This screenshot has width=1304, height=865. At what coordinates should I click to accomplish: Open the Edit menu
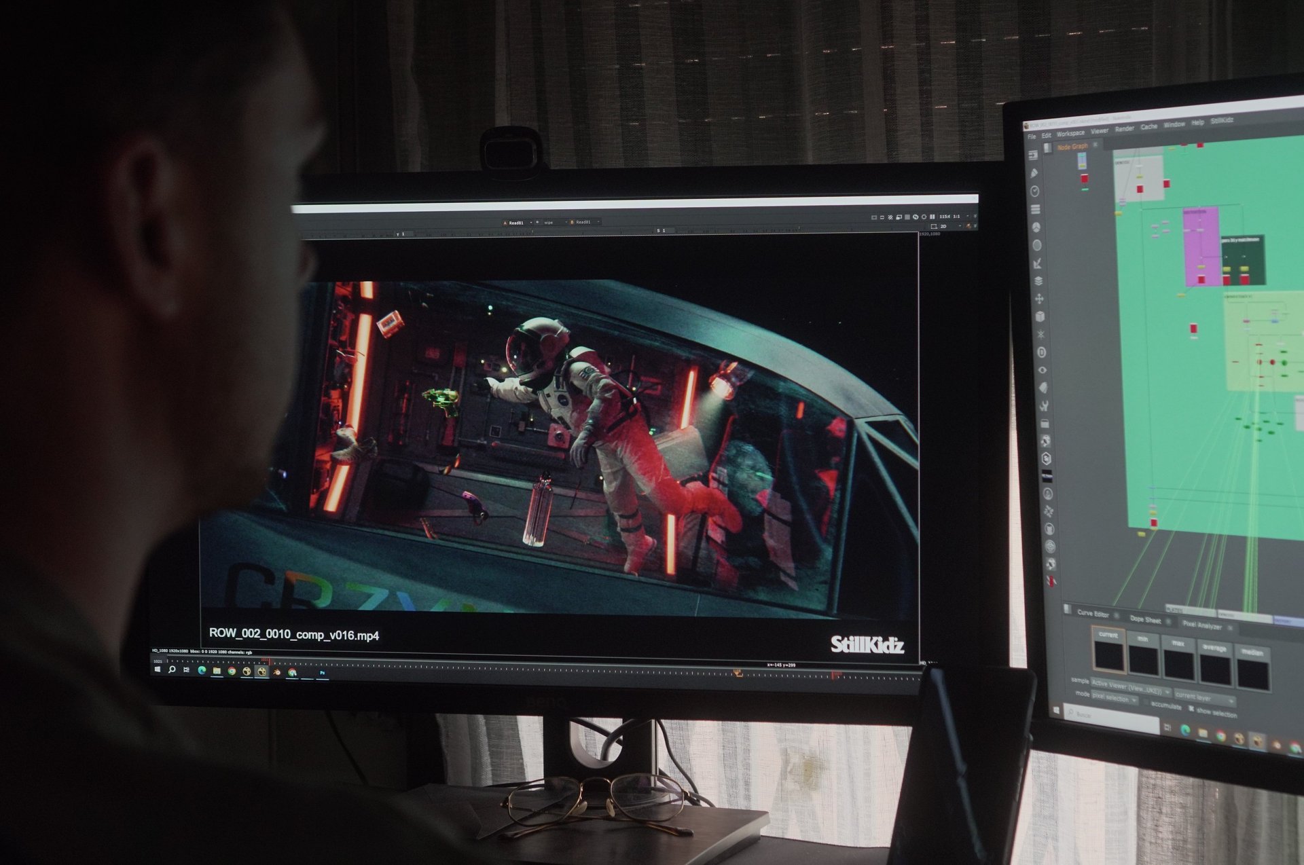tap(1046, 136)
